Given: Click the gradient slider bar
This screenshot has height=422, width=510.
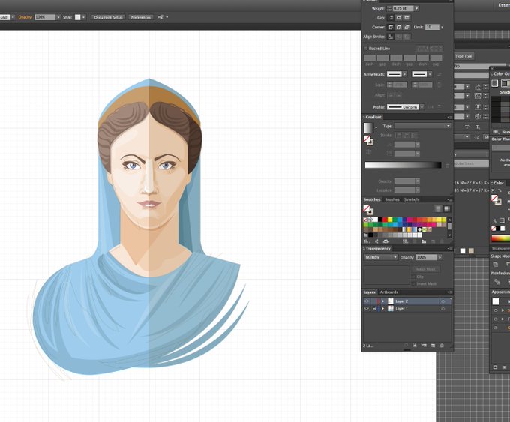Looking at the screenshot, I should (x=403, y=165).
